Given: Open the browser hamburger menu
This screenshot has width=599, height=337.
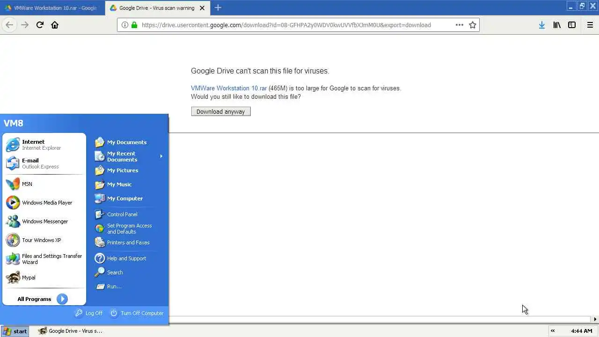Looking at the screenshot, I should click(590, 25).
